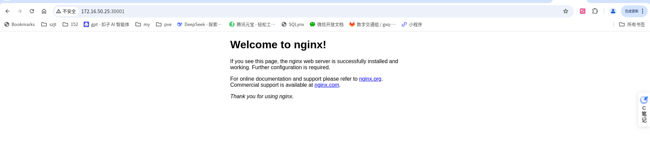
Task: Expand the 所有书签 all bookmarks folder
Action: (632, 24)
